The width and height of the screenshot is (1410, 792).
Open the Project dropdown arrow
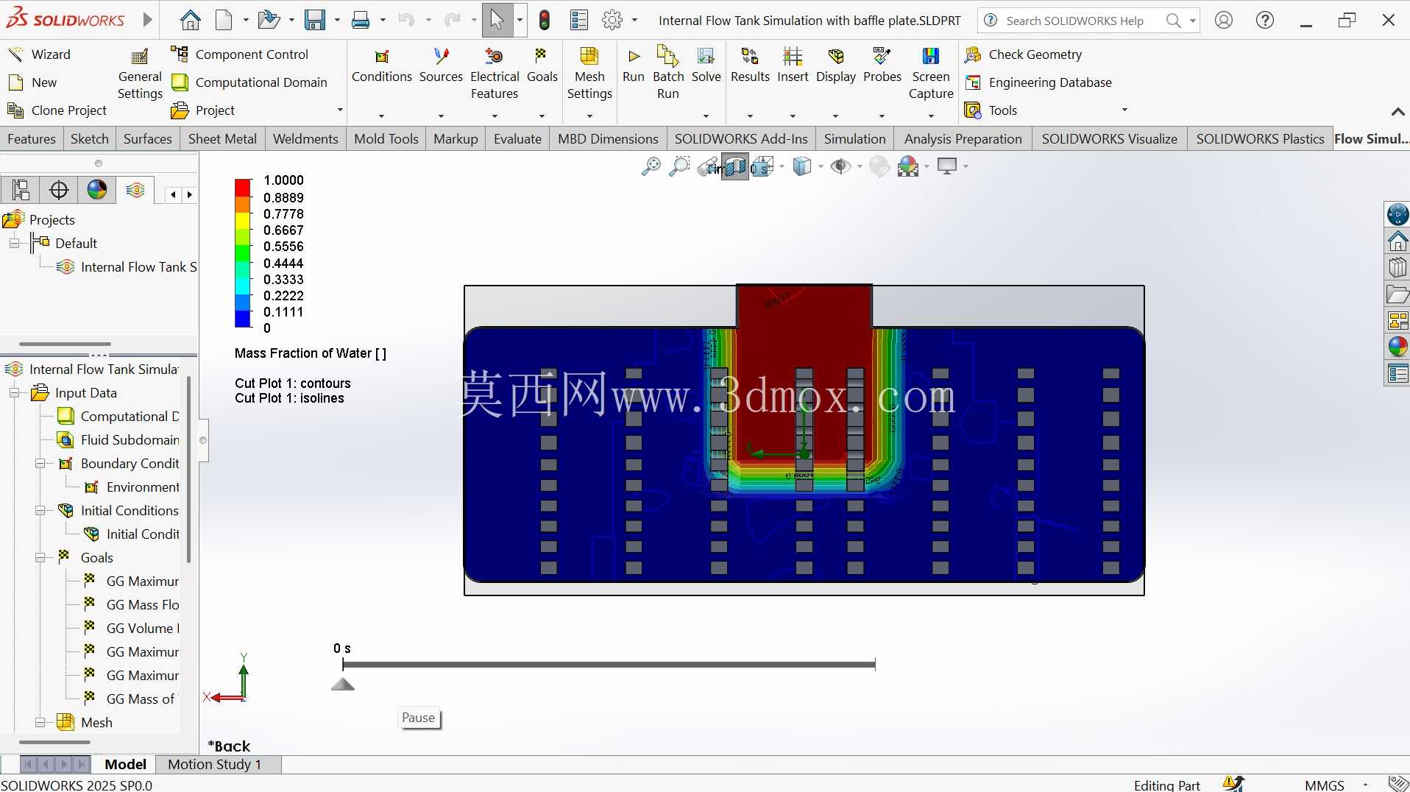(x=340, y=110)
